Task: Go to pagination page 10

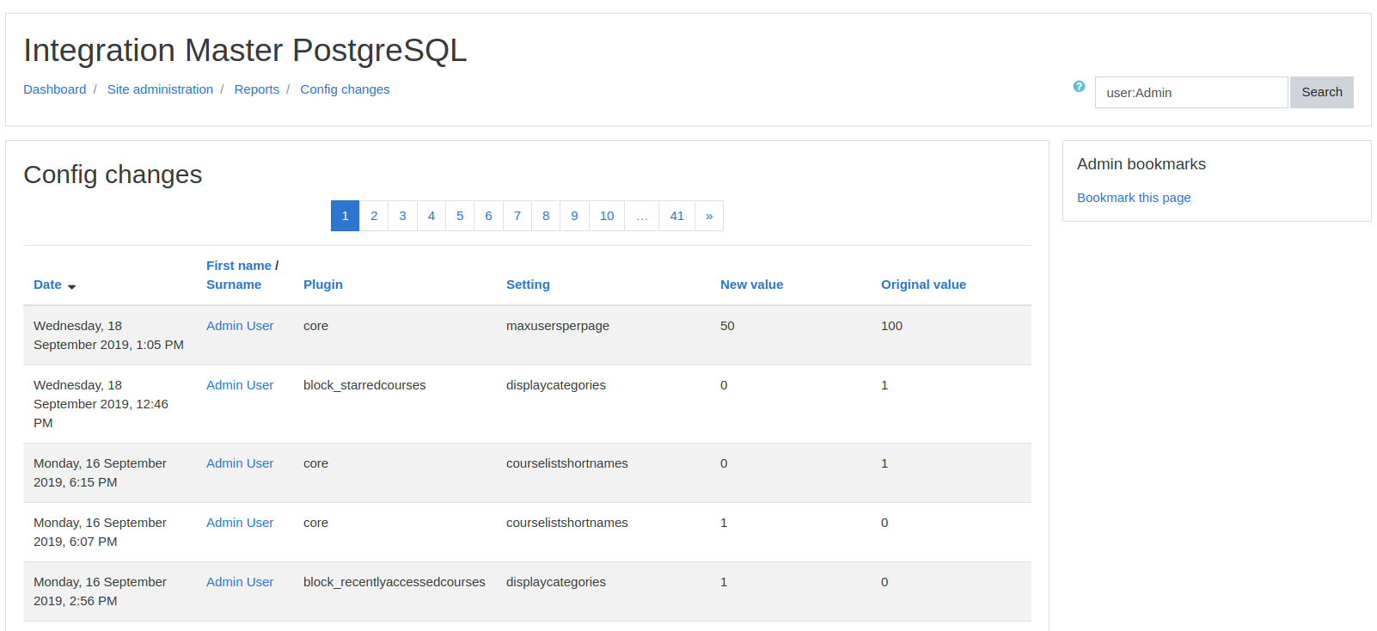Action: click(x=607, y=216)
